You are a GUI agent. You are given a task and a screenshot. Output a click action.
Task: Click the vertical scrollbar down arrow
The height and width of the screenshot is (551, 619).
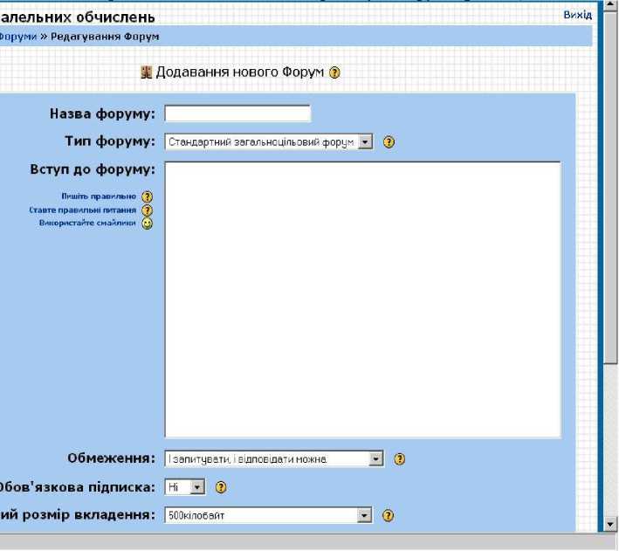click(611, 524)
